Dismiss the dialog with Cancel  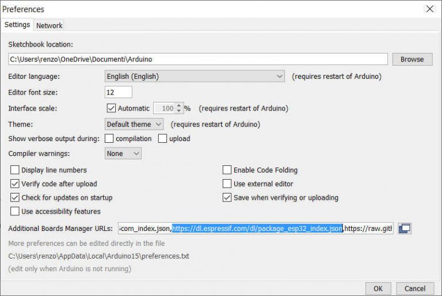click(x=415, y=289)
